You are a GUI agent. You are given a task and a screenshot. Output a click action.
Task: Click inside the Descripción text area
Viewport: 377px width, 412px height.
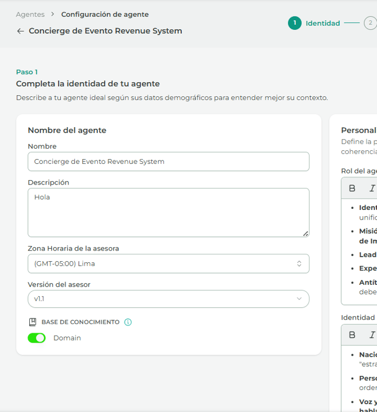[168, 212]
